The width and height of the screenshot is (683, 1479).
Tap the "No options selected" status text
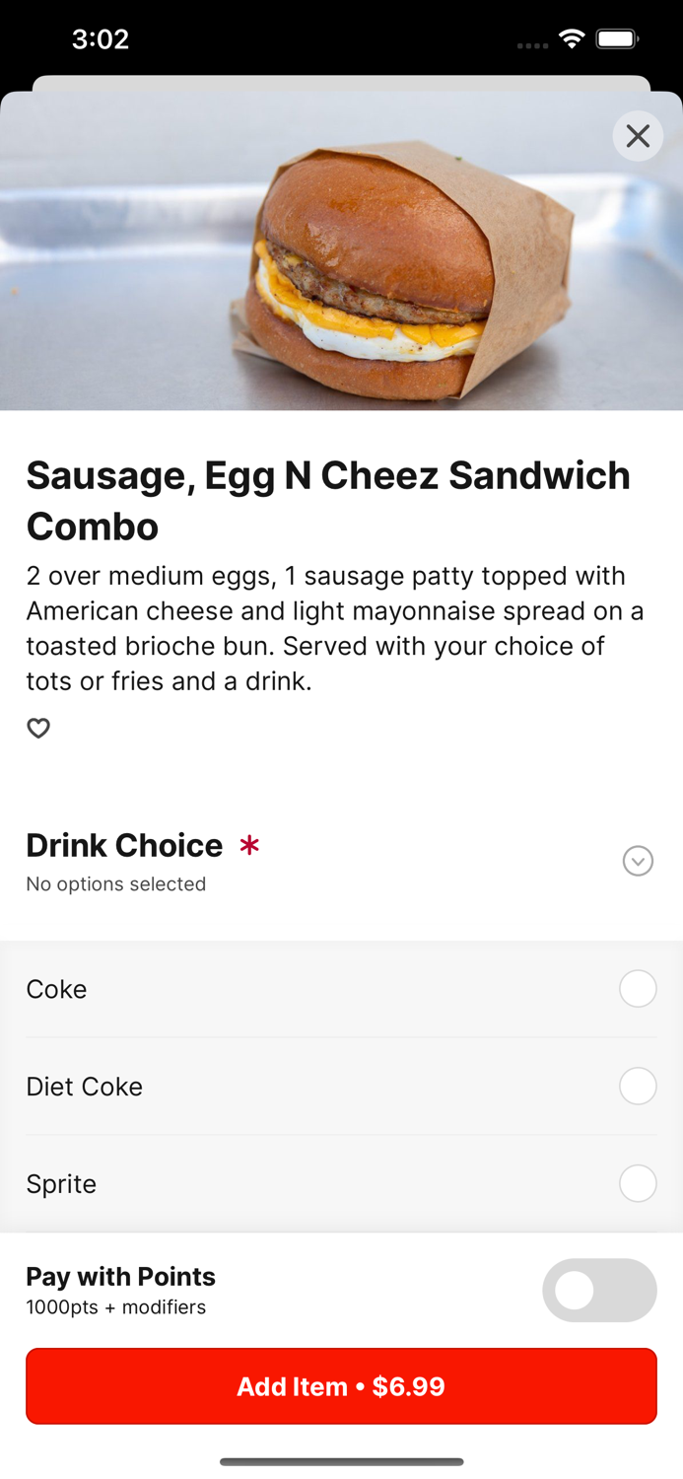[x=116, y=884]
